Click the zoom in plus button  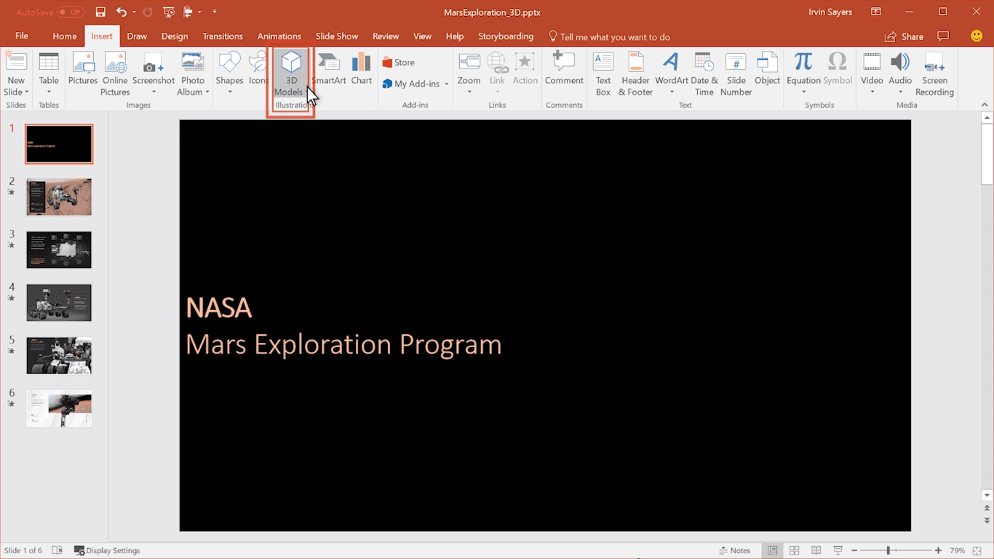click(x=939, y=551)
